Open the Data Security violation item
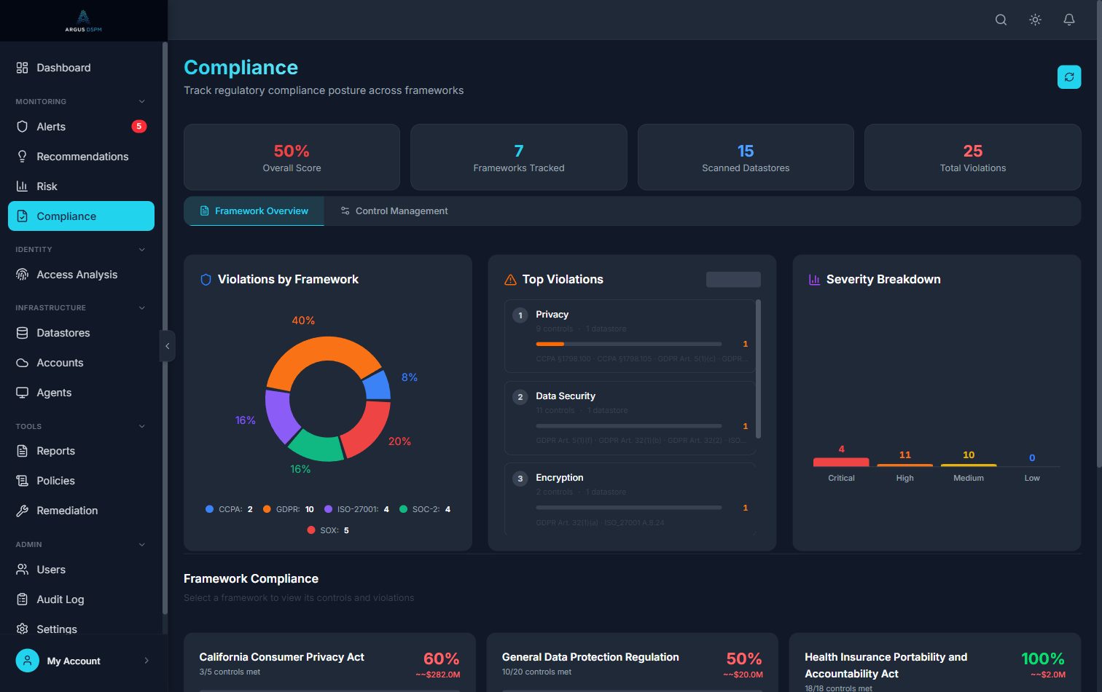1102x692 pixels. 630,418
